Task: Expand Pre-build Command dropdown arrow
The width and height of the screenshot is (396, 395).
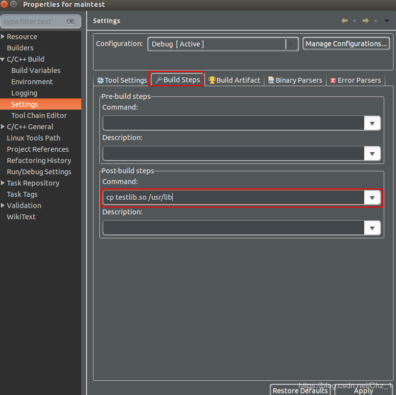Action: (x=372, y=123)
